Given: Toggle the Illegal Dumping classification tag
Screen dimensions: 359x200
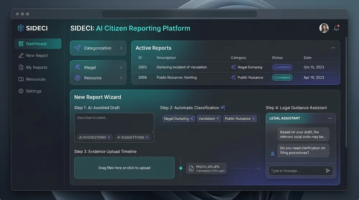Looking at the screenshot, I should (178, 119).
